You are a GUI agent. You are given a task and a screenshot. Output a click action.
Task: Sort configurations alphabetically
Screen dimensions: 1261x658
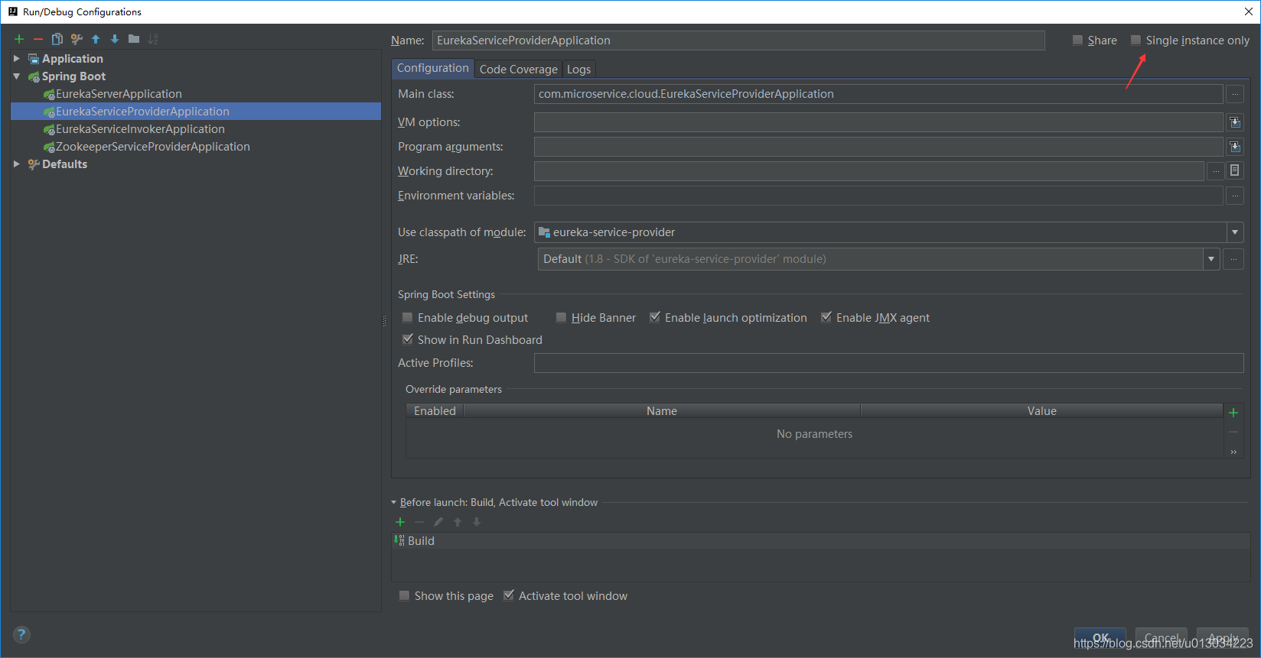pyautogui.click(x=153, y=39)
